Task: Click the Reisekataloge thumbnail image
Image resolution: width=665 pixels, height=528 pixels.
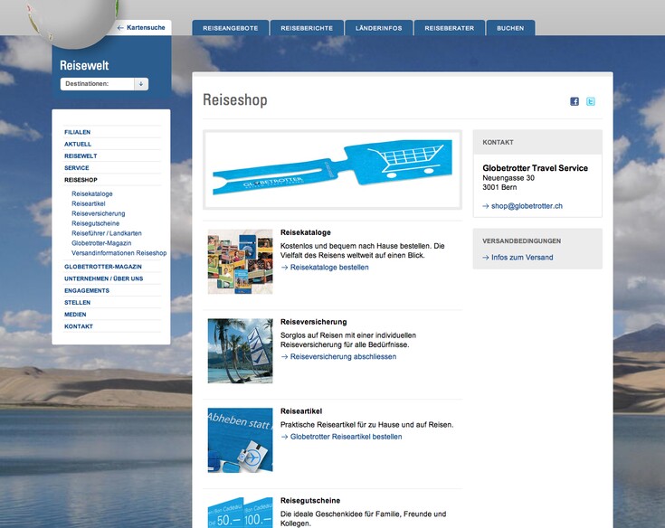Action: (x=240, y=261)
